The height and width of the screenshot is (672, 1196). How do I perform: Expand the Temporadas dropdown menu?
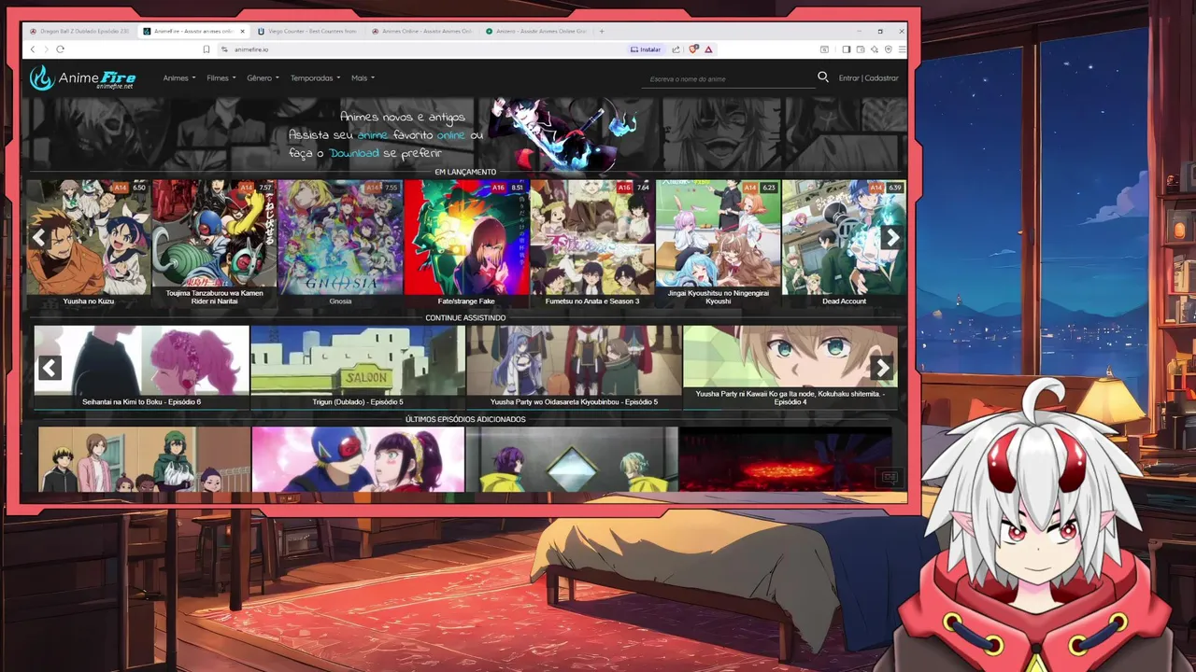point(315,78)
